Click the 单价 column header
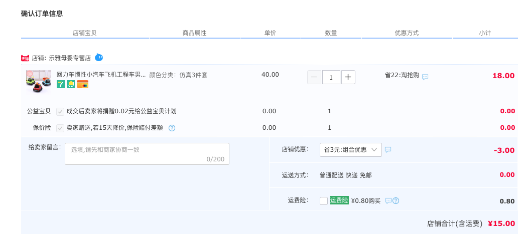Viewport: 520px width, 234px height. click(270, 33)
